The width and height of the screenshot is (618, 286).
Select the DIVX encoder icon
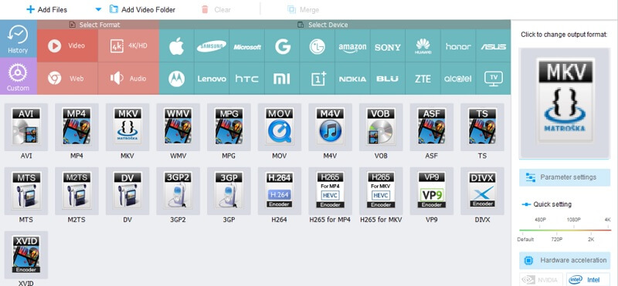482,191
